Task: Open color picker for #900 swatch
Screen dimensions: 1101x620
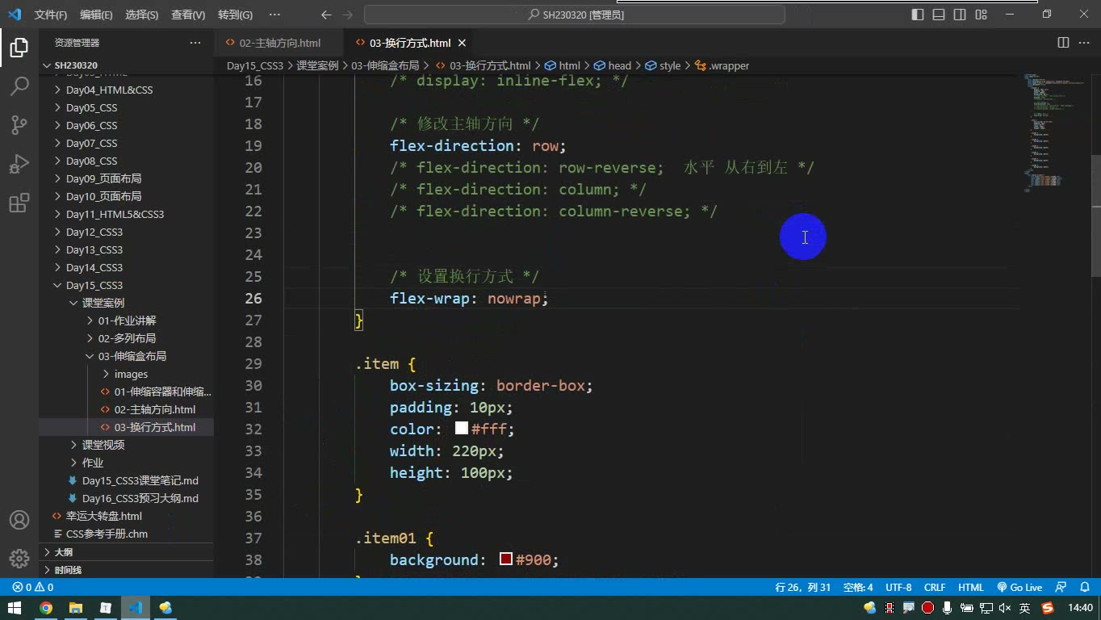Action: point(506,559)
